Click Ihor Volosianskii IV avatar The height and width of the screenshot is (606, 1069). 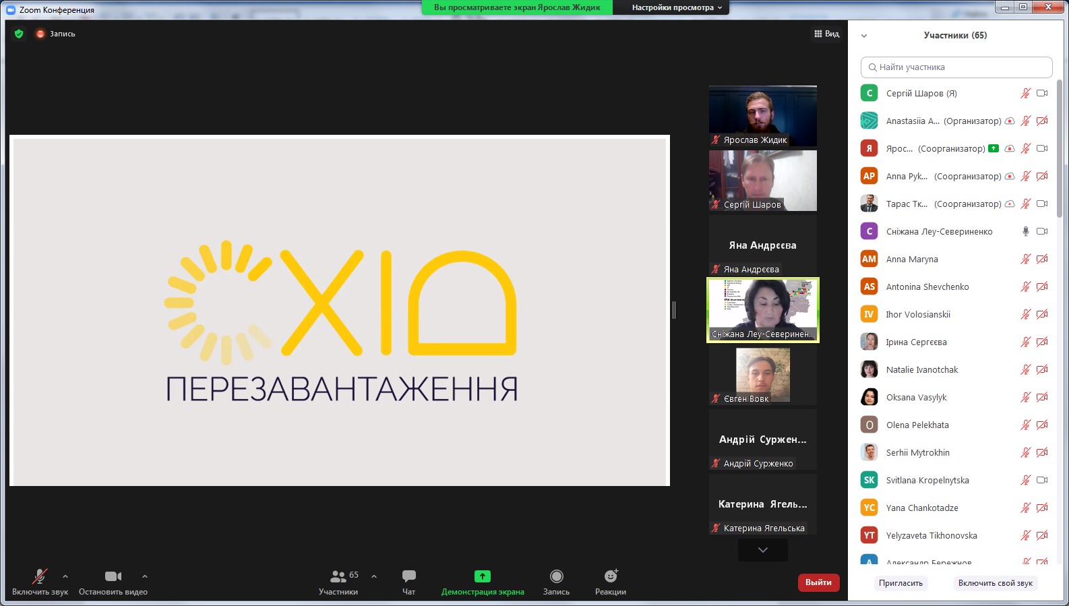pyautogui.click(x=869, y=314)
